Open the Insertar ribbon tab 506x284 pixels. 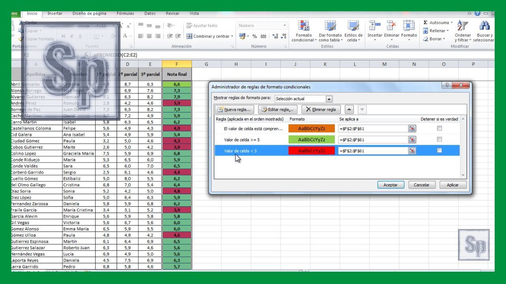[55, 13]
